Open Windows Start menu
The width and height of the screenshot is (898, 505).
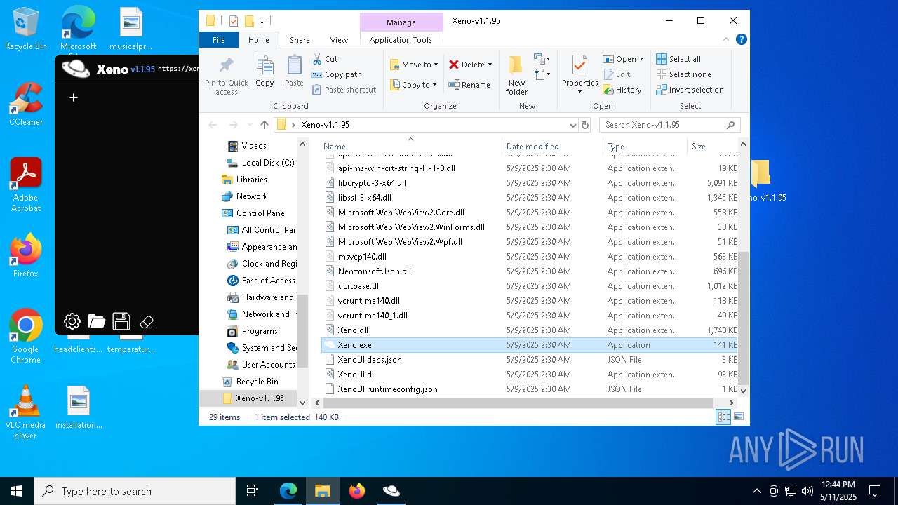[x=17, y=491]
